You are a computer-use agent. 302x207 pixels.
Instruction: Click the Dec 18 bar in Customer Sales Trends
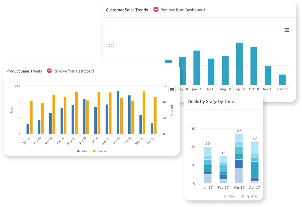[x=282, y=80]
